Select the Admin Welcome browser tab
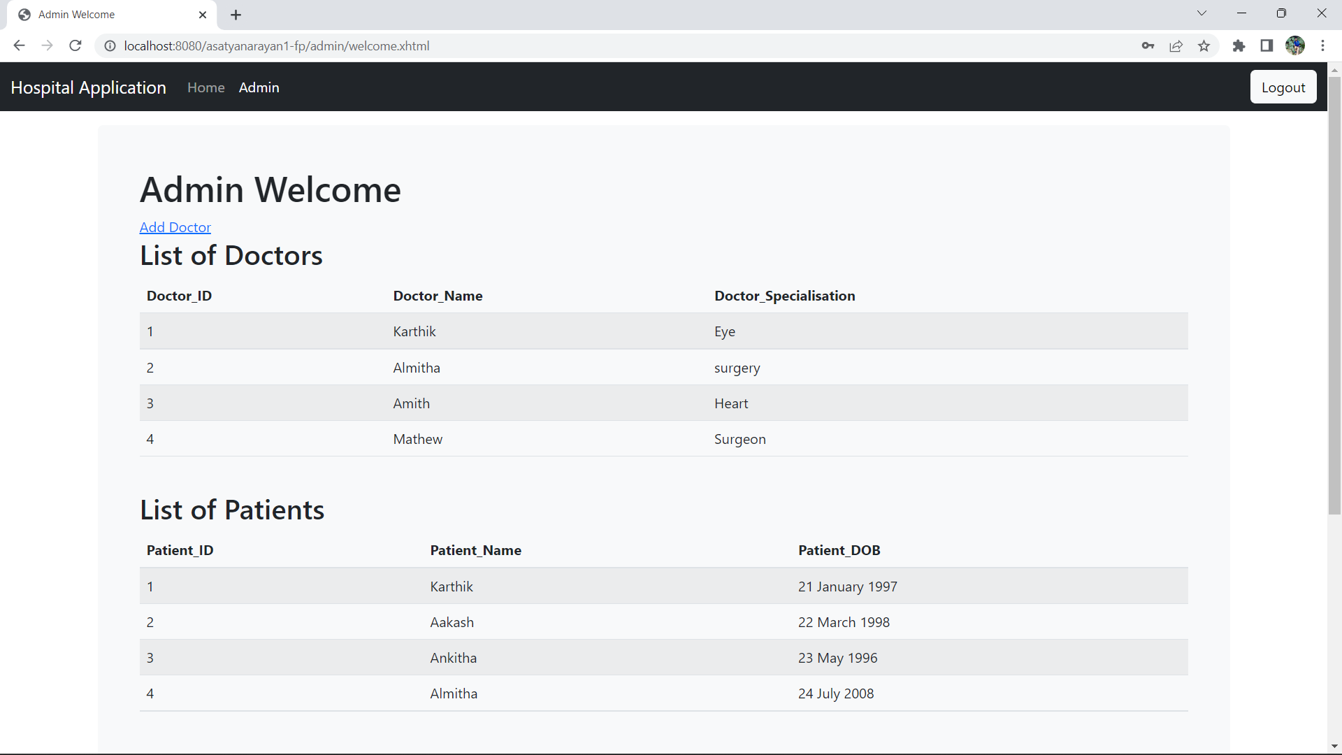The height and width of the screenshot is (755, 1342). [x=112, y=15]
